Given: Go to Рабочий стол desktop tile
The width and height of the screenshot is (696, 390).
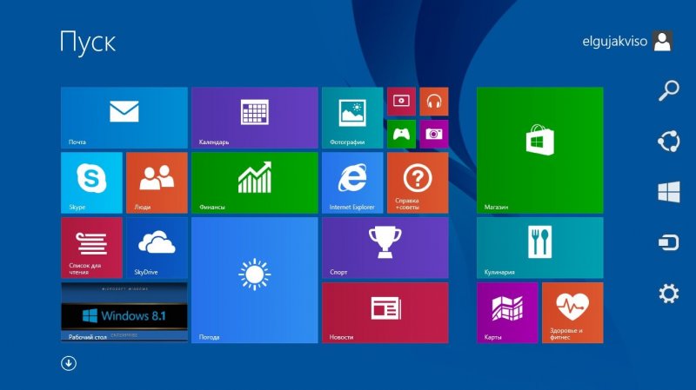Looking at the screenshot, I should pyautogui.click(x=124, y=312).
